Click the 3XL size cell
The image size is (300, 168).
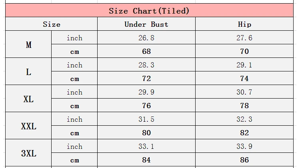[28, 153]
